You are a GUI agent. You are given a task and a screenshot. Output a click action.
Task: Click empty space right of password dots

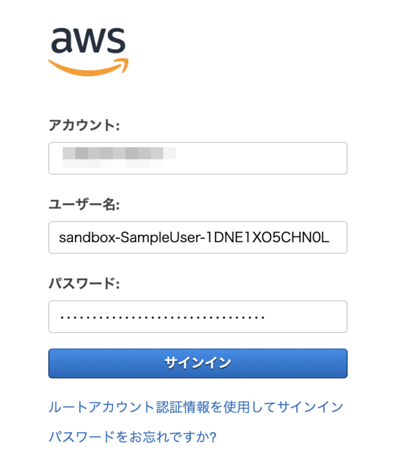tap(305, 317)
